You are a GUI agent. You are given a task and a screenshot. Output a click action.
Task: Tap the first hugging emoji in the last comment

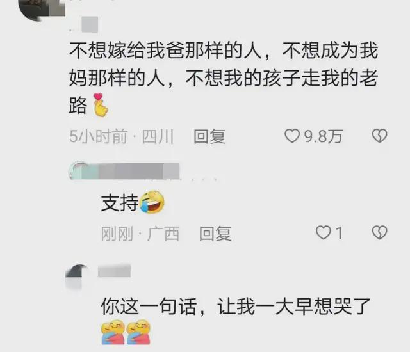(x=113, y=332)
